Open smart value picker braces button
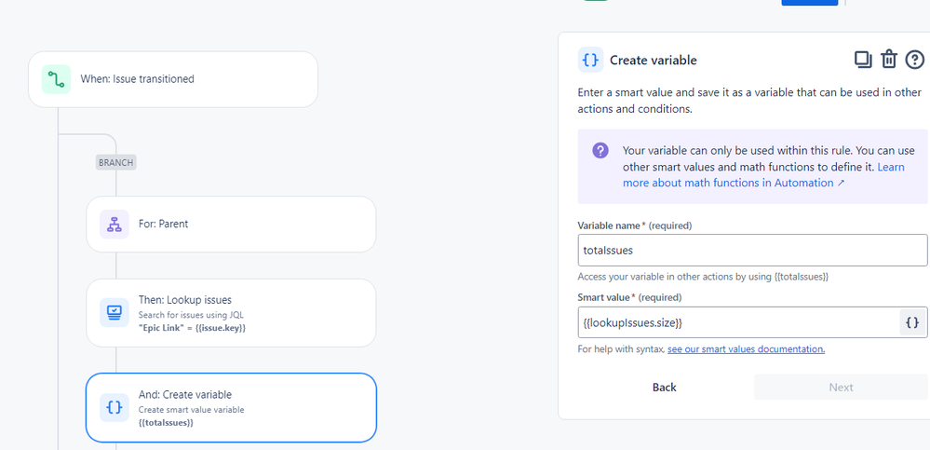The width and height of the screenshot is (930, 450). click(x=912, y=322)
